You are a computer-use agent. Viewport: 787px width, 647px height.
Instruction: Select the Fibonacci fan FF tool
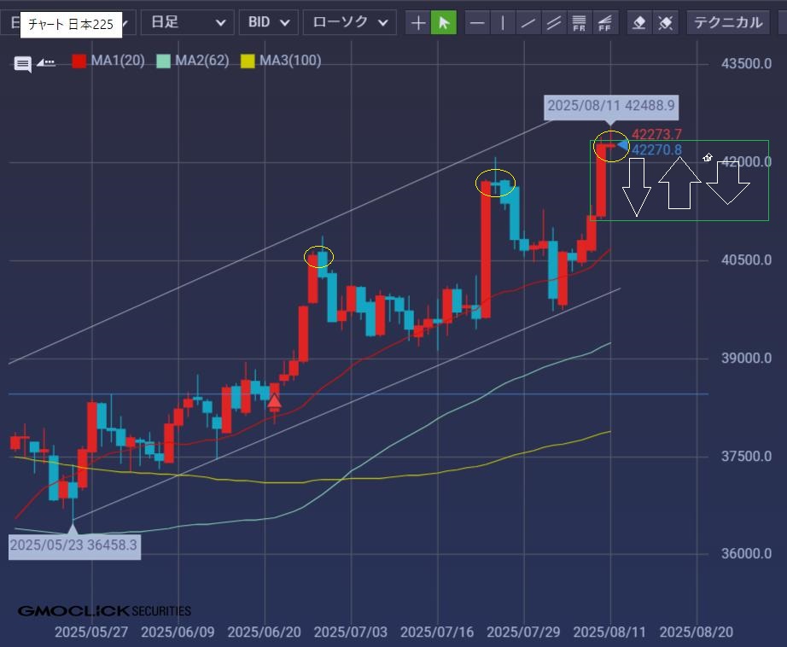(605, 22)
